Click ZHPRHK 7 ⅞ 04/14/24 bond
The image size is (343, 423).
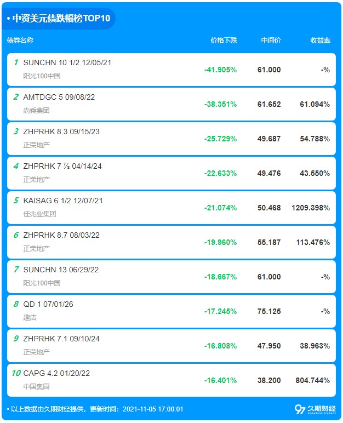[x=62, y=166]
